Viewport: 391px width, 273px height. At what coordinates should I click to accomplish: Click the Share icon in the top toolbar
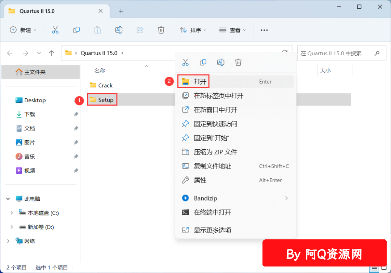[140, 30]
